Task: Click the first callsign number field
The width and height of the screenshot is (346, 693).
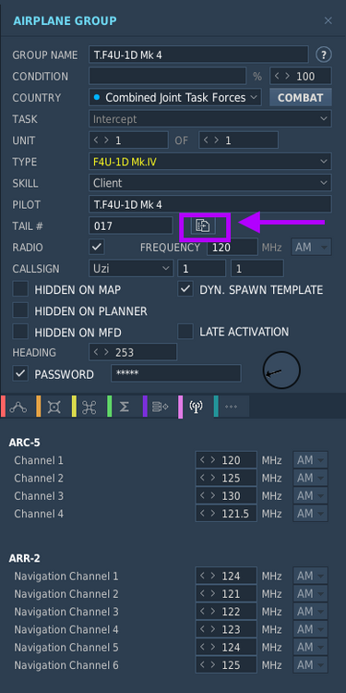Action: (202, 268)
